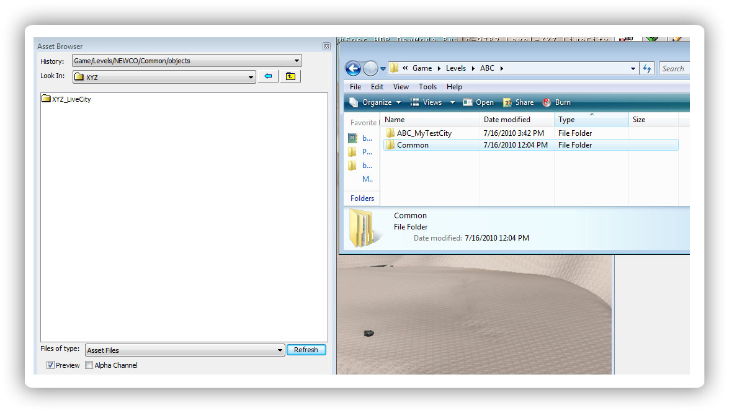Viewport: 737px width, 413px height.
Task: Open the Explorer Tools menu
Action: coord(427,87)
